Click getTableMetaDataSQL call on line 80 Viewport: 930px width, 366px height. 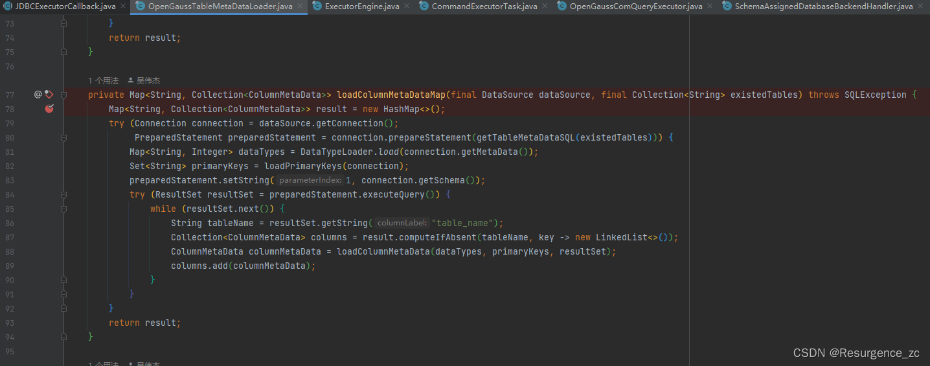[526, 137]
